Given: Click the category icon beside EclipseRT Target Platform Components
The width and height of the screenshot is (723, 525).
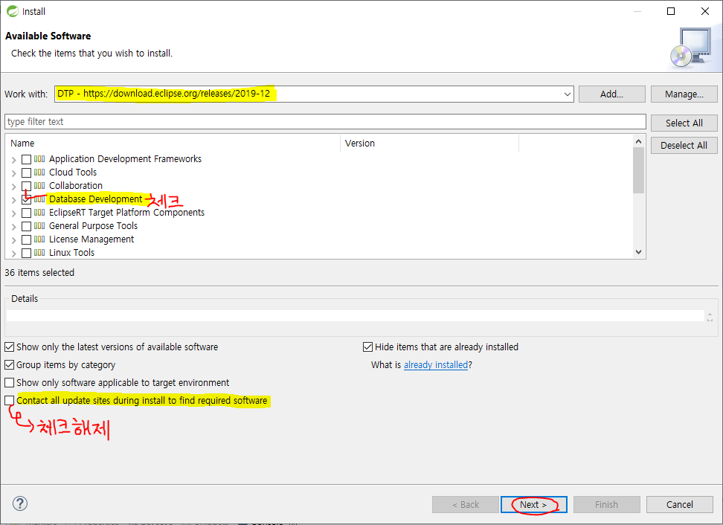Looking at the screenshot, I should (x=39, y=213).
